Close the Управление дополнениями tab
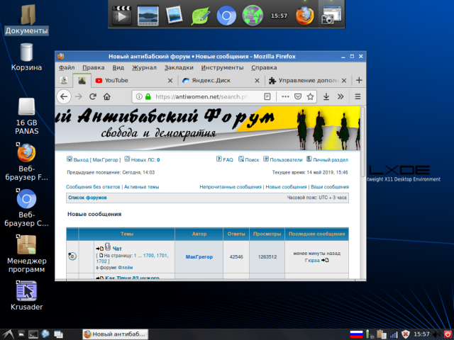Viewport: 454px width, 340px height. [x=344, y=81]
